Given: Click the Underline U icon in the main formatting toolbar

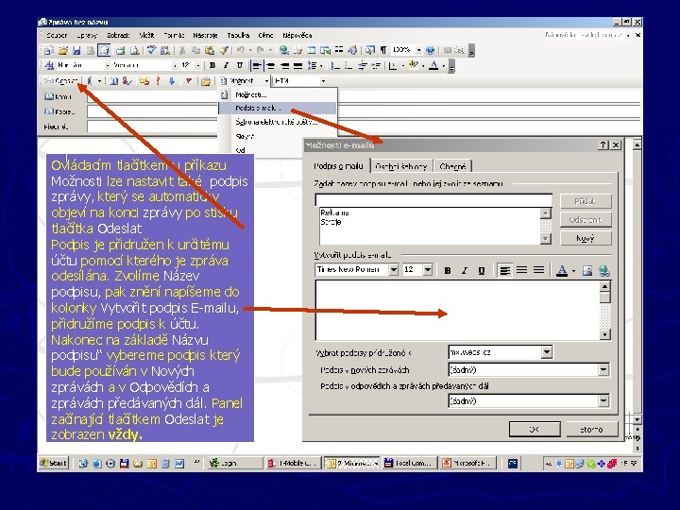Looking at the screenshot, I should (239, 65).
